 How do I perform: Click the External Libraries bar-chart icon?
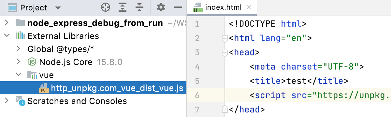[x=20, y=36]
